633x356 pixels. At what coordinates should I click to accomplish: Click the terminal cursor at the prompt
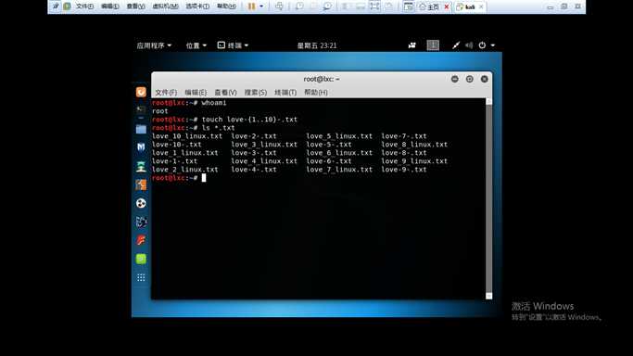tap(204, 178)
